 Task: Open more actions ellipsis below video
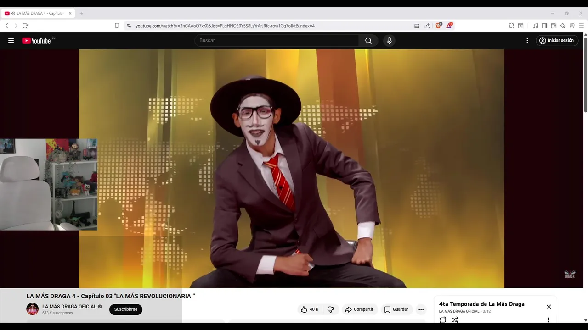pyautogui.click(x=421, y=309)
